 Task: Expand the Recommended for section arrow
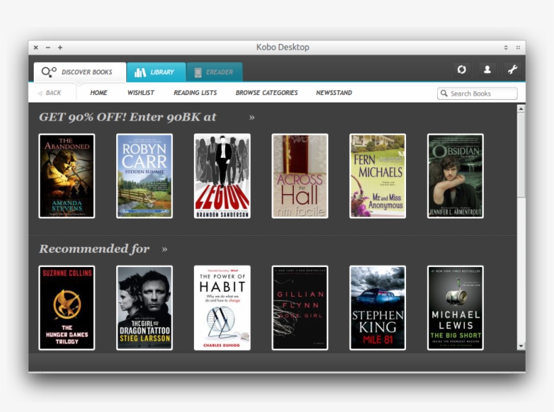tap(165, 249)
